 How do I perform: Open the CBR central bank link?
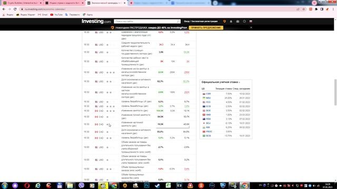(209, 94)
